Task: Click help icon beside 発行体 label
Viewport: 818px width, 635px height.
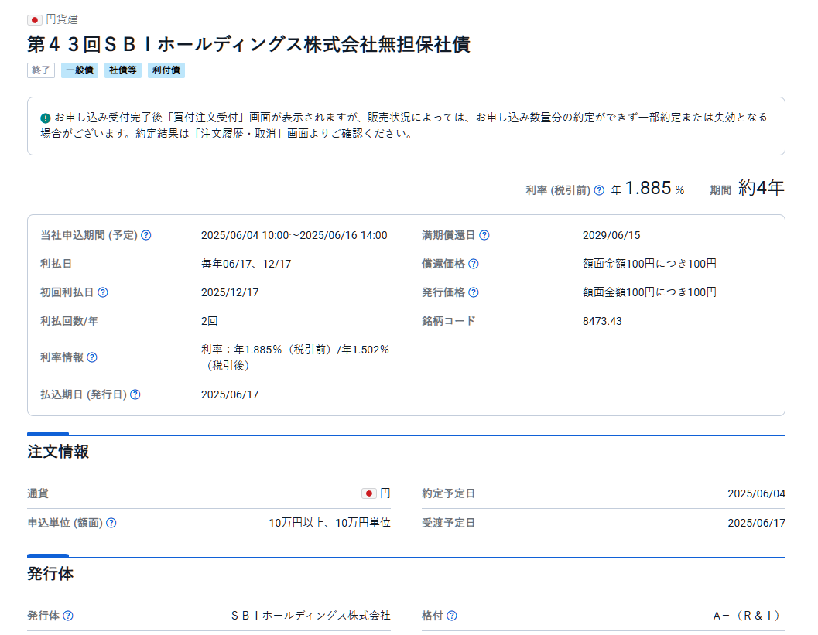Action: 68,616
